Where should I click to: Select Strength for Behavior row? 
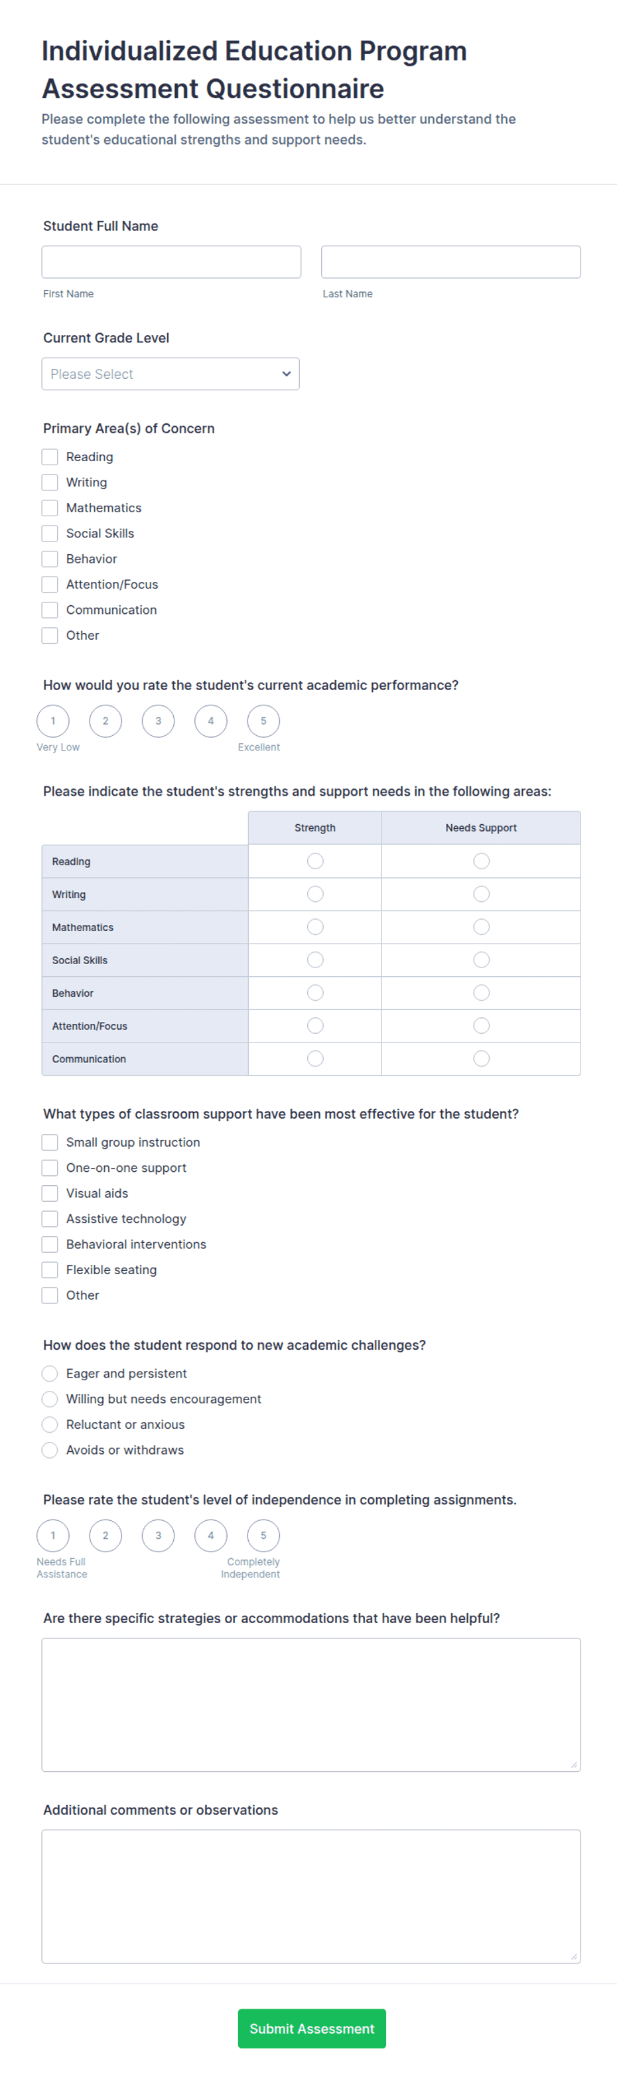click(x=315, y=993)
